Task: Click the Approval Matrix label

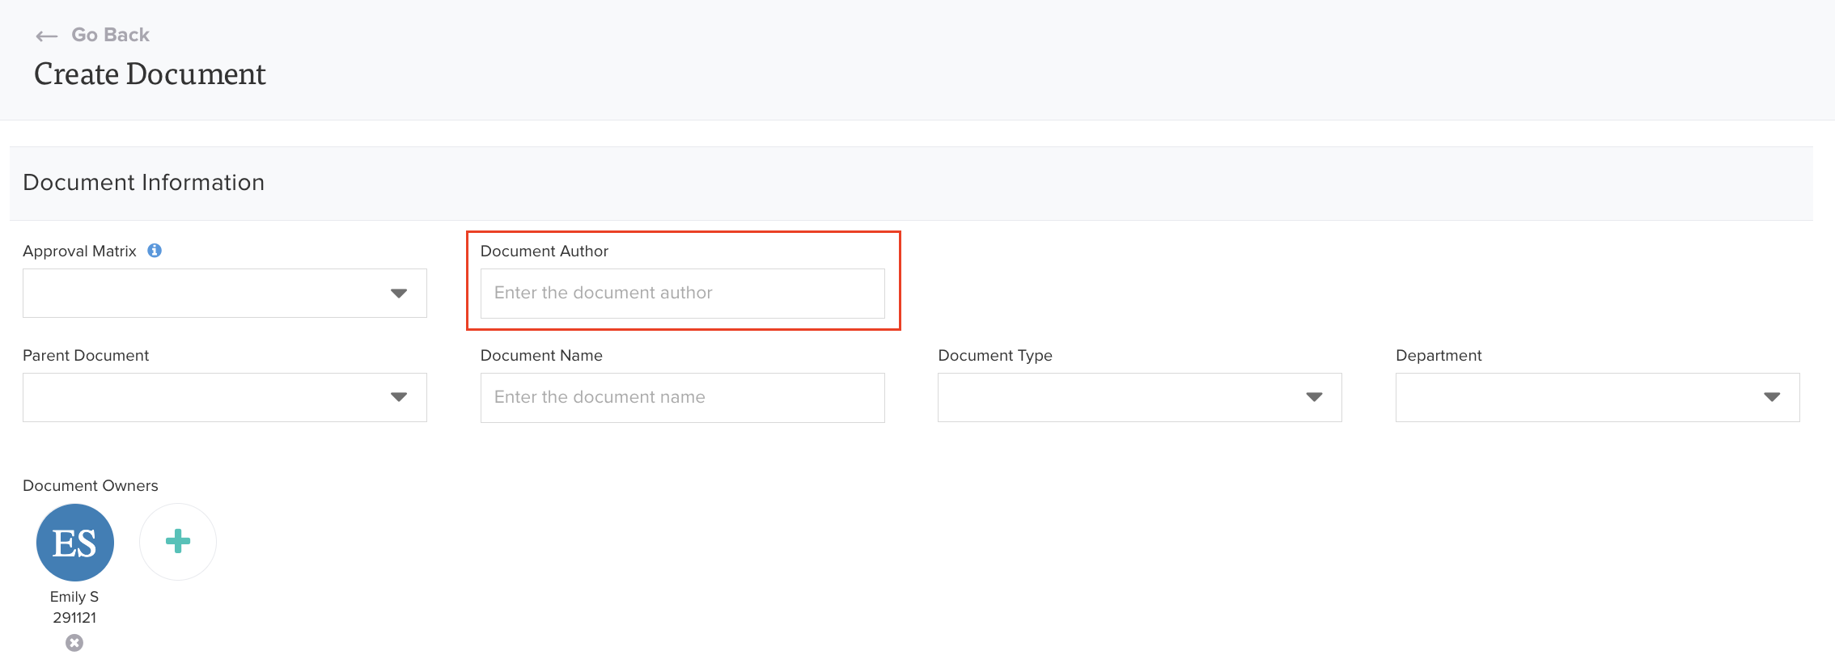Action: 79,251
